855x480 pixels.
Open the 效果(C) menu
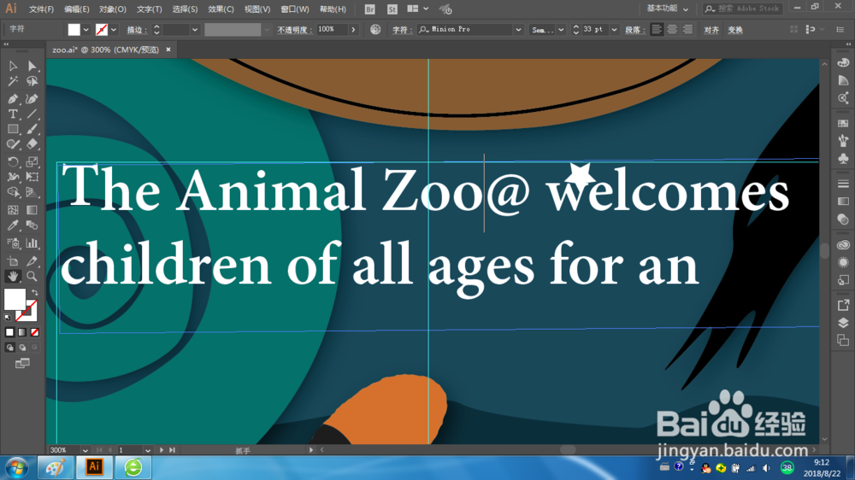coord(221,9)
